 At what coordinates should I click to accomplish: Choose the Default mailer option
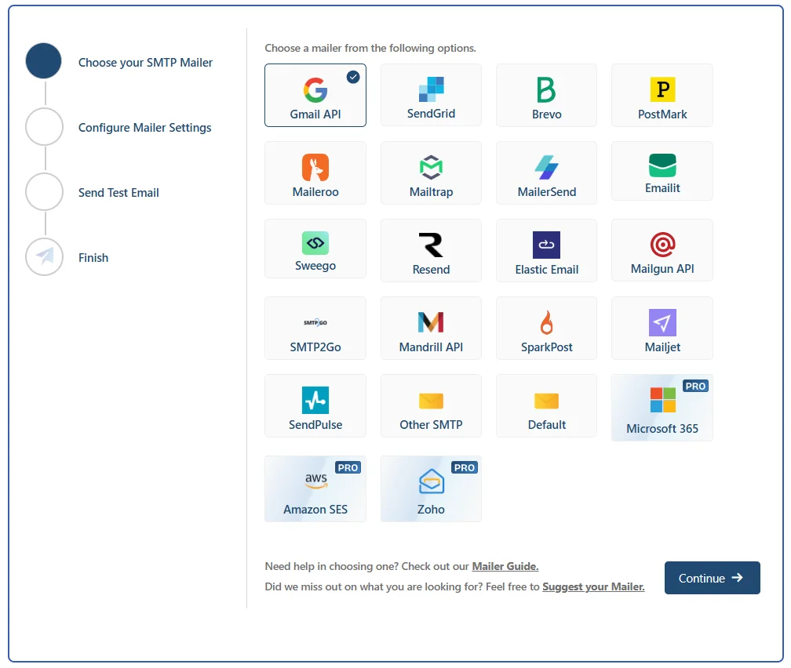pyautogui.click(x=545, y=405)
